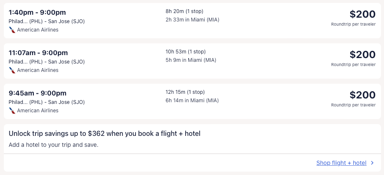
Task: Click 6h 14m in Miami layover text
Action: coord(192,101)
